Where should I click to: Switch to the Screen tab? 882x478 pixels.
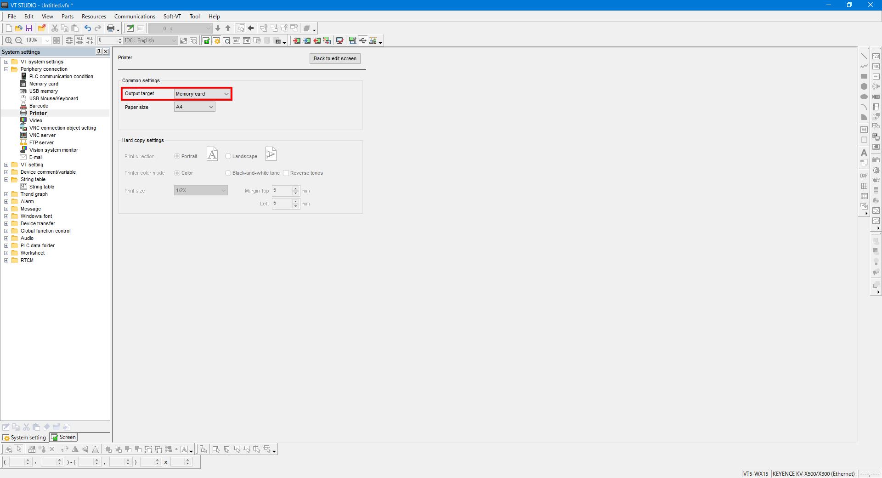(63, 438)
